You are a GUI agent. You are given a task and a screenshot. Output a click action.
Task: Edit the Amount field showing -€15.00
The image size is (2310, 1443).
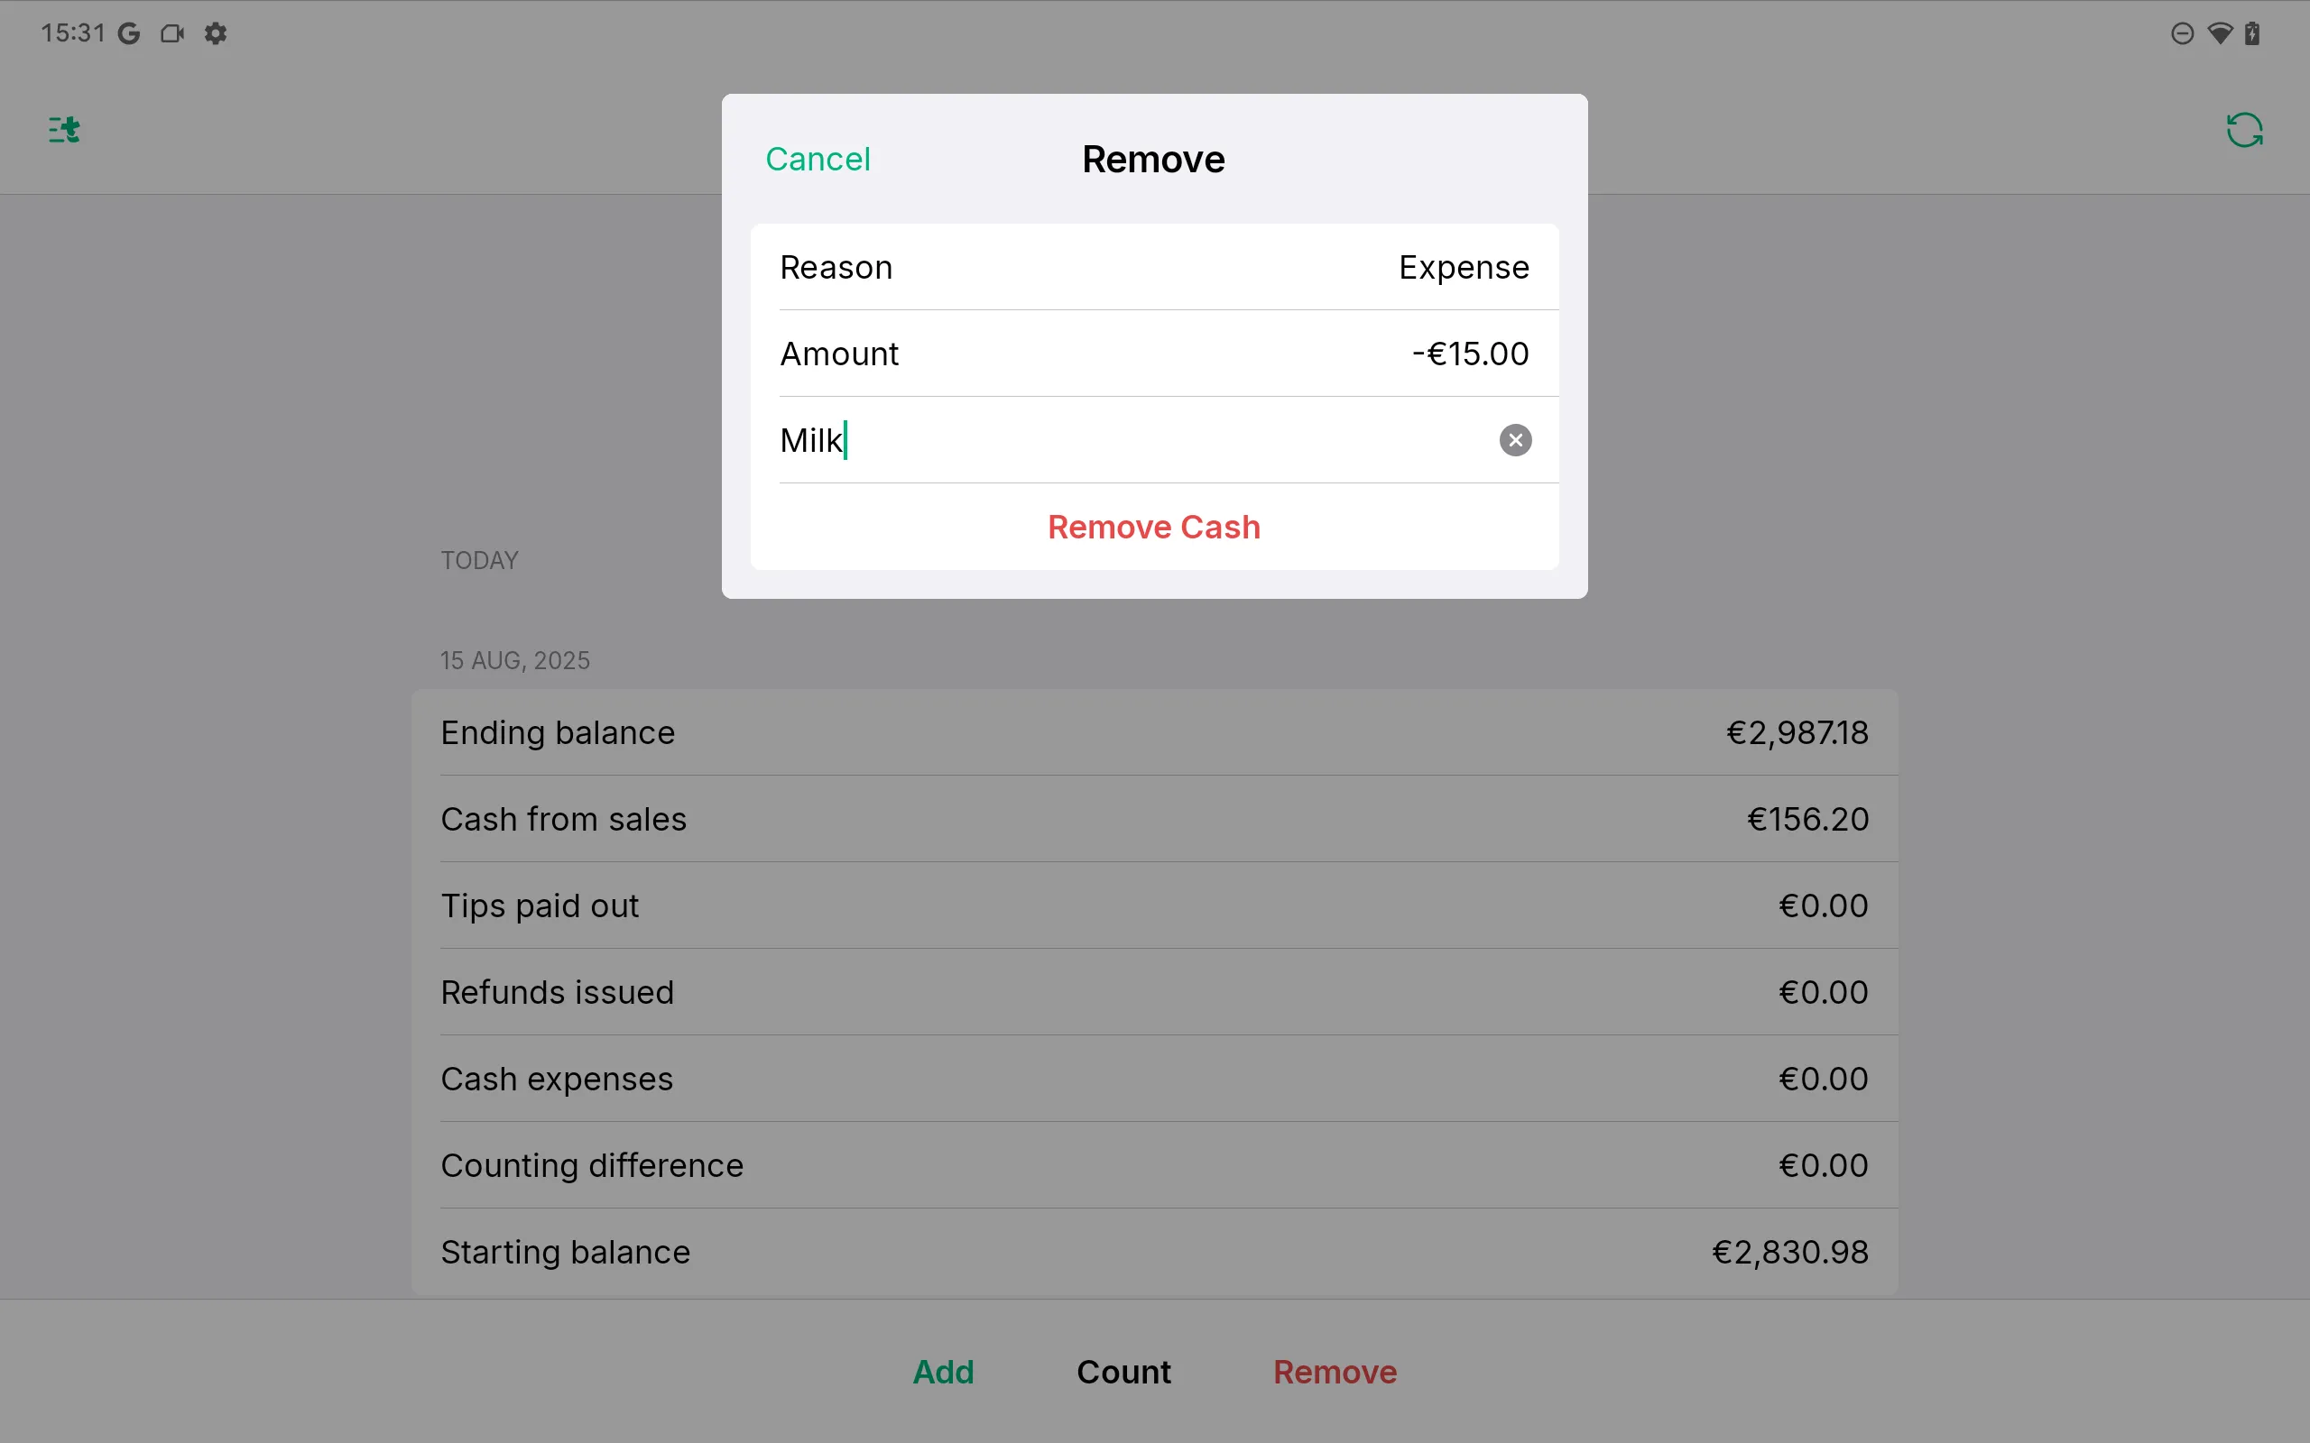pyautogui.click(x=1154, y=354)
